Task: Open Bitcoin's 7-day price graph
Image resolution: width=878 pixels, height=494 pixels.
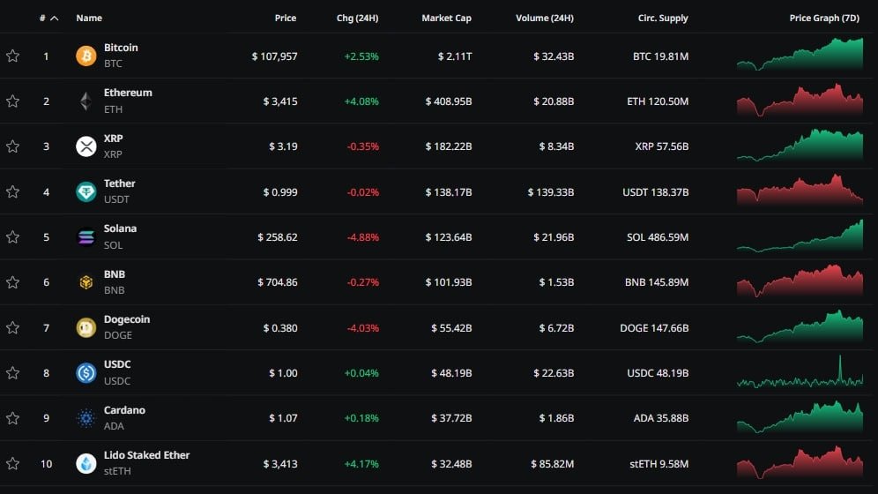Action: [x=800, y=56]
